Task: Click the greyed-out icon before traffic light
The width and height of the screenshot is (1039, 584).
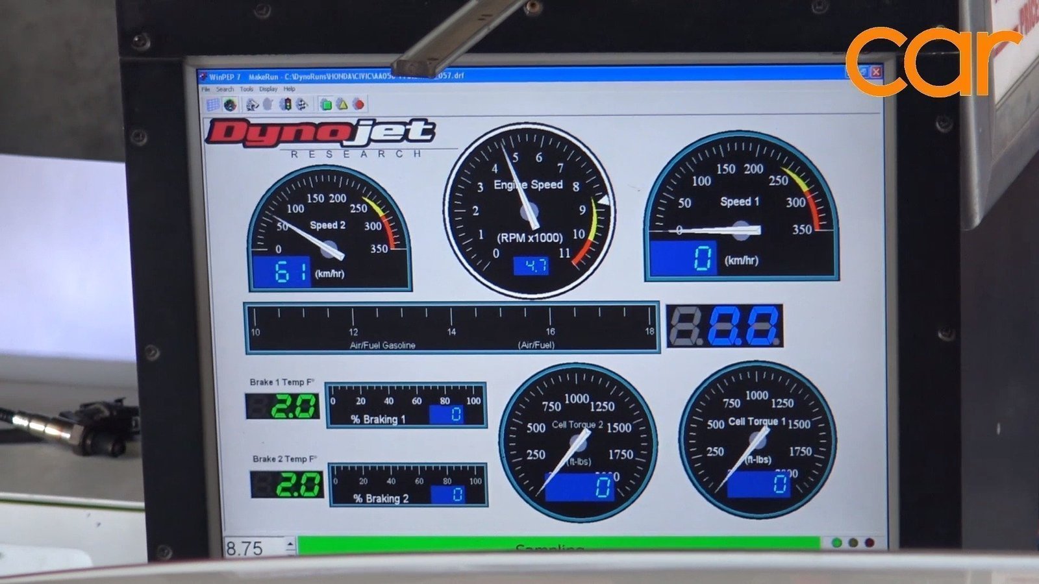Action: click(x=268, y=104)
